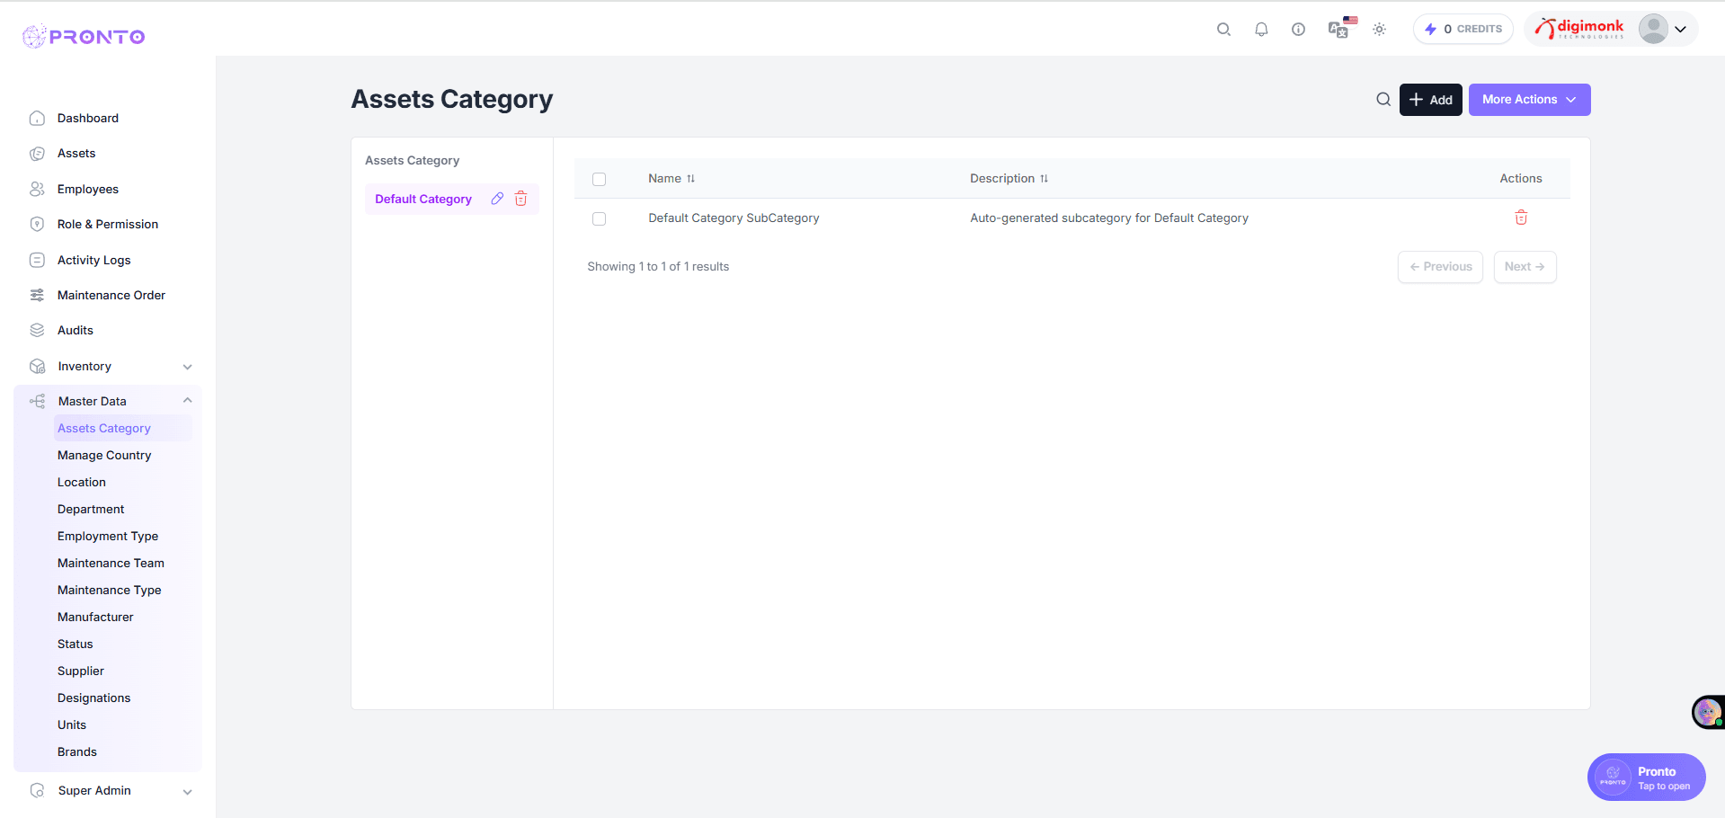Click the language translation icon
This screenshot has width=1725, height=818.
1338,30
